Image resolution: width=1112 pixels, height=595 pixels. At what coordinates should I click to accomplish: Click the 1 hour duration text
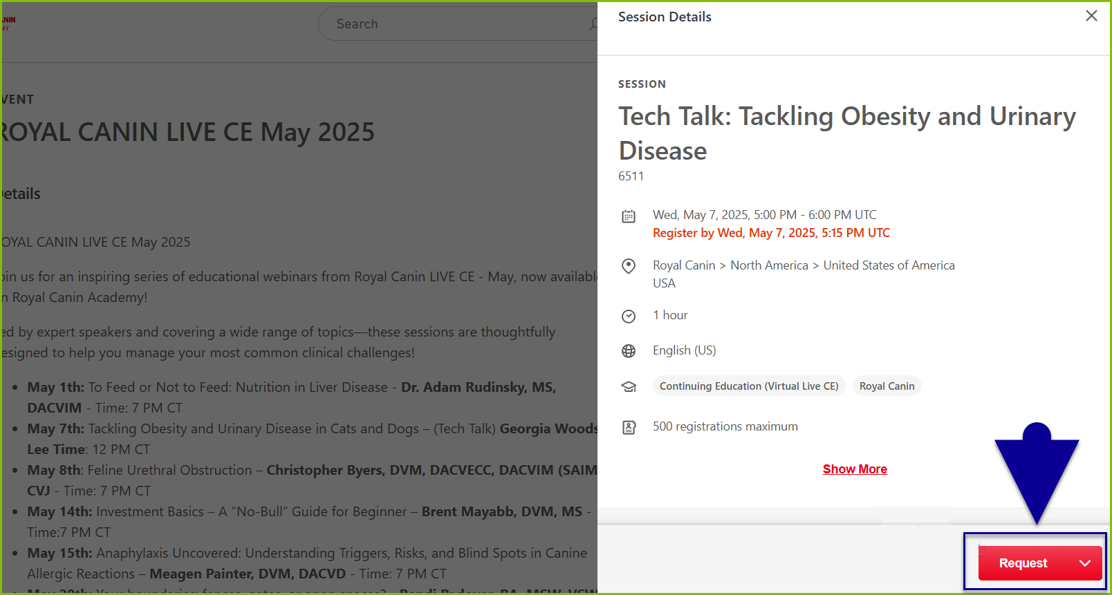[670, 315]
